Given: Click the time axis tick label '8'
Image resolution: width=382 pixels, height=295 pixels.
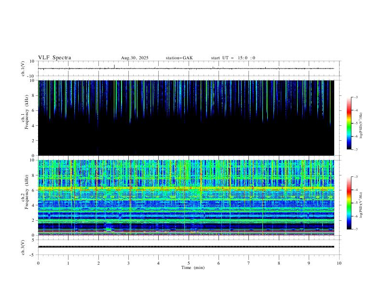Looking at the screenshot, I should tap(279, 263).
